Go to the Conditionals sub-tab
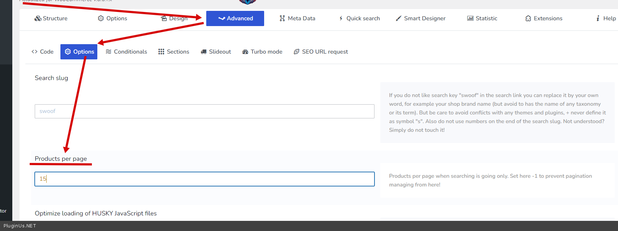The width and height of the screenshot is (618, 231). point(126,52)
